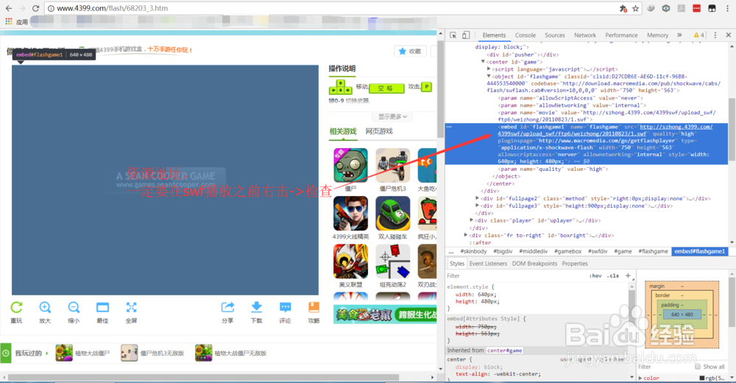Image resolution: width=736 pixels, height=383 pixels.
Task: Select #flashgame in the breadcrumb bar
Action: [653, 251]
